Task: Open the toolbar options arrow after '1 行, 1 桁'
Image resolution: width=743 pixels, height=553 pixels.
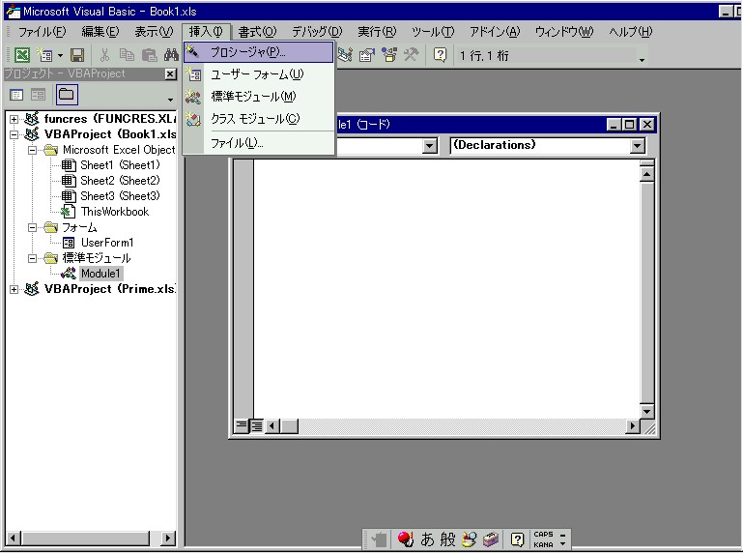Action: [643, 60]
